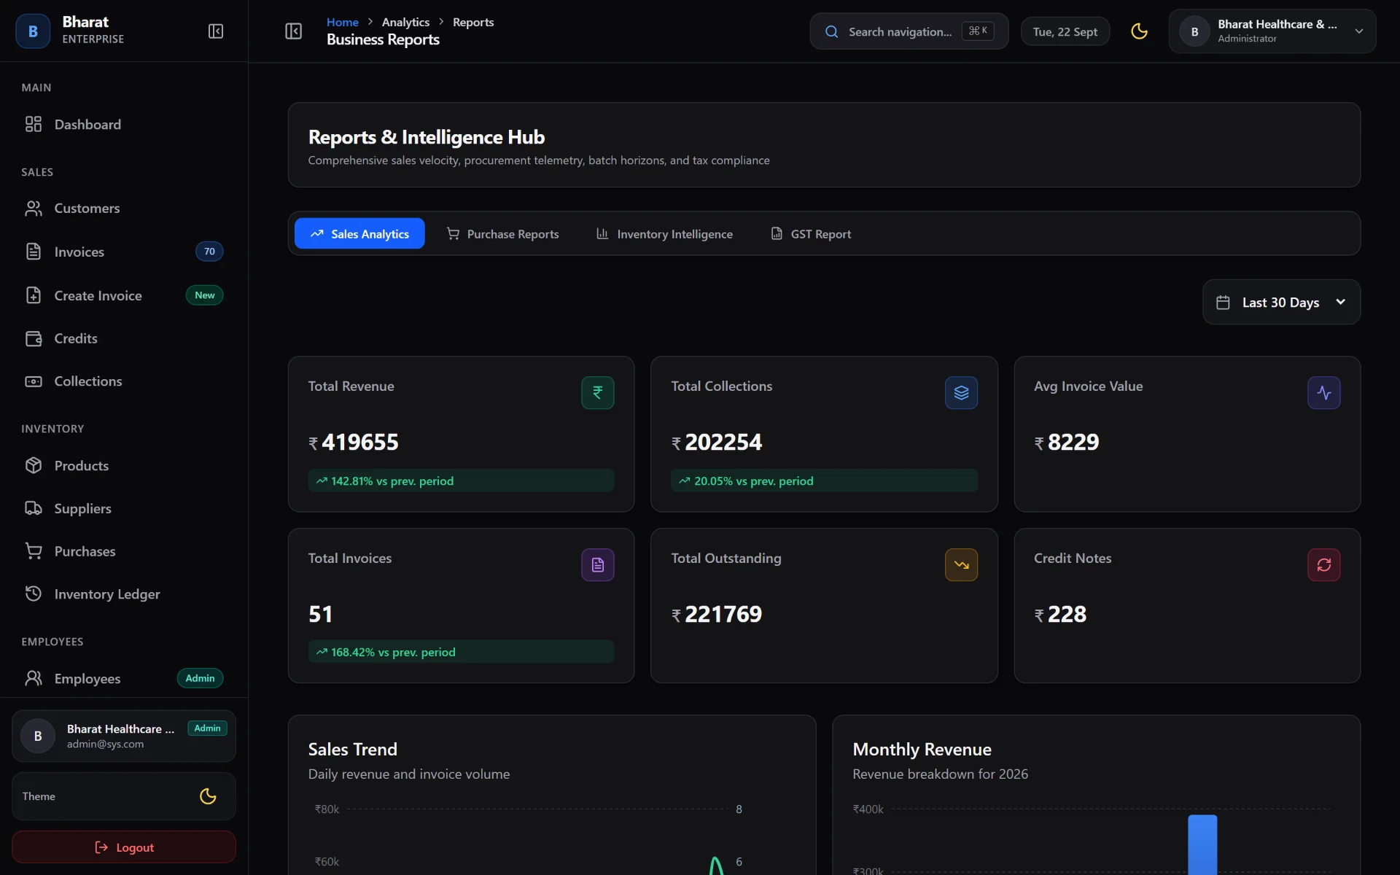This screenshot has height=875, width=1400.
Task: Click the rupee icon on Total Revenue card
Action: pos(597,393)
